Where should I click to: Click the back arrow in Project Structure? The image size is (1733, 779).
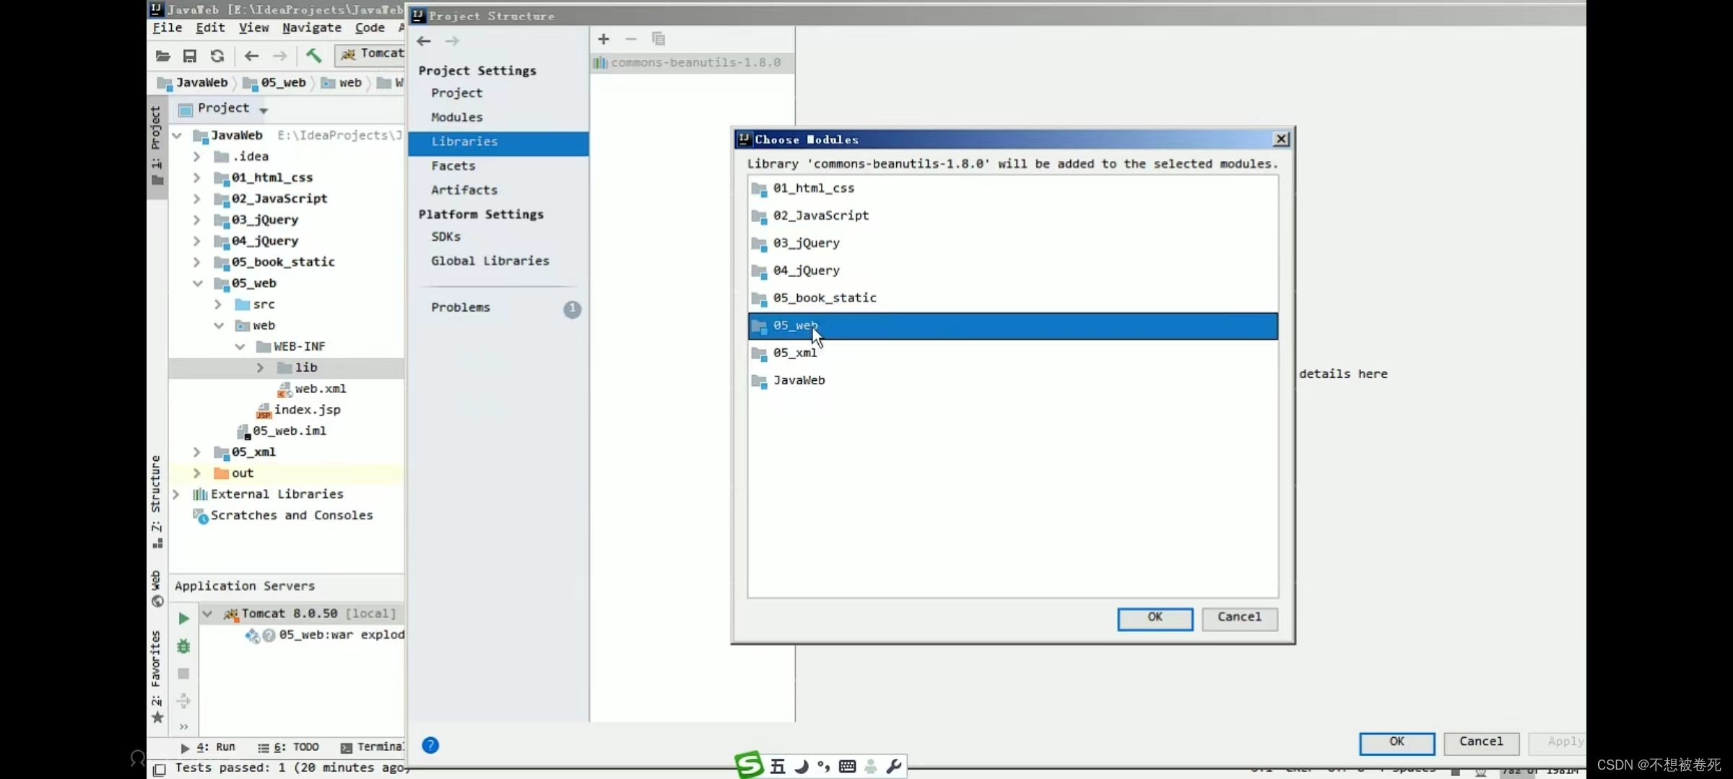(x=424, y=41)
